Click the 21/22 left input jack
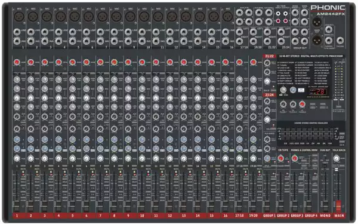Screen dimensions: 358x224 [267, 32]
